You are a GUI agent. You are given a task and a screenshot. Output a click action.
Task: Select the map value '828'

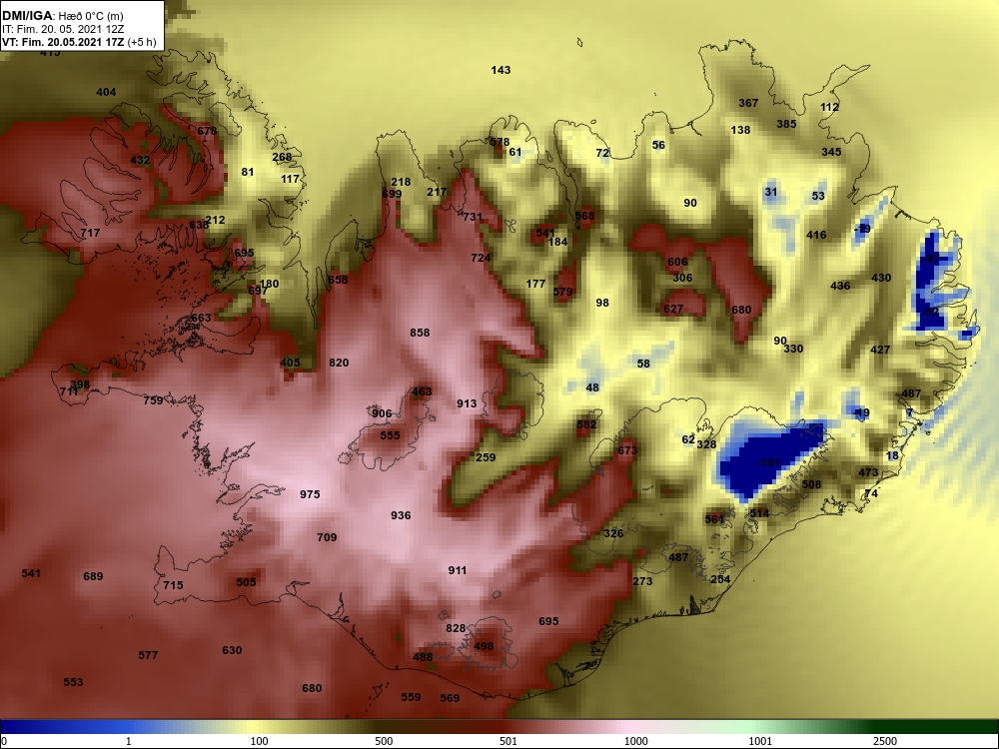[456, 628]
